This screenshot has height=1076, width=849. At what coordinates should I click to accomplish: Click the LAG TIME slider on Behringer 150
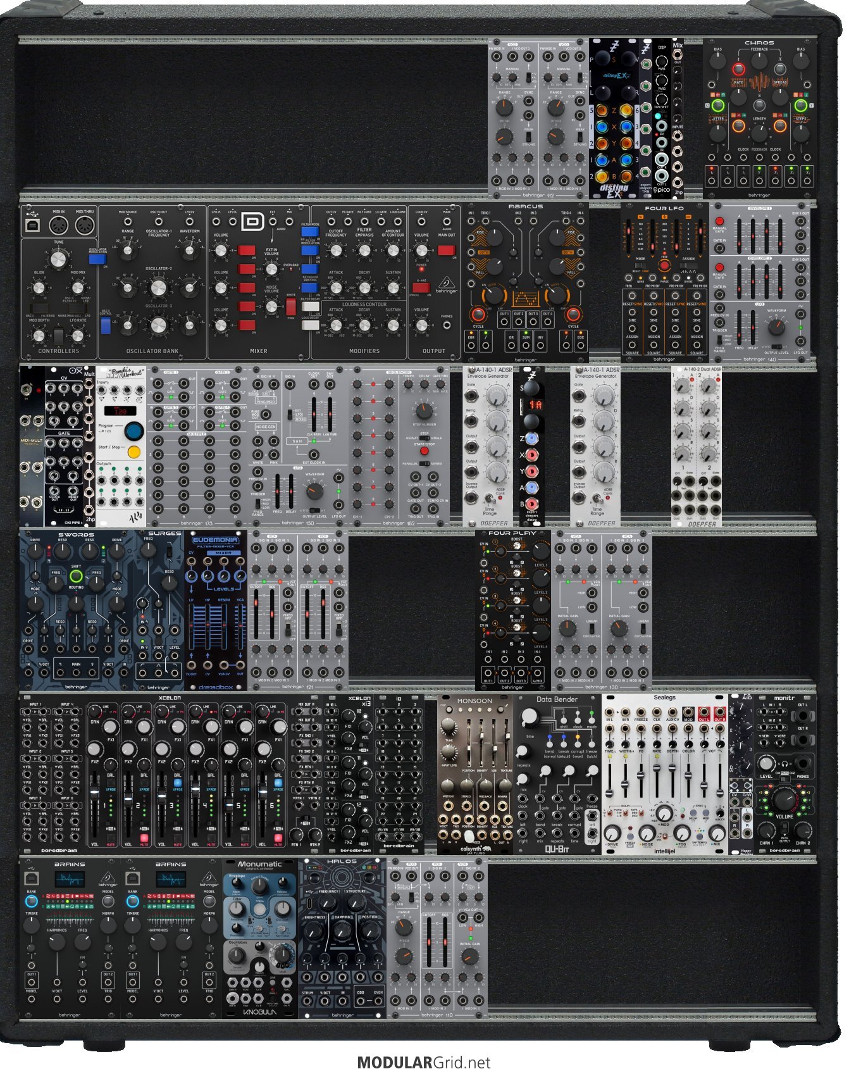(330, 415)
